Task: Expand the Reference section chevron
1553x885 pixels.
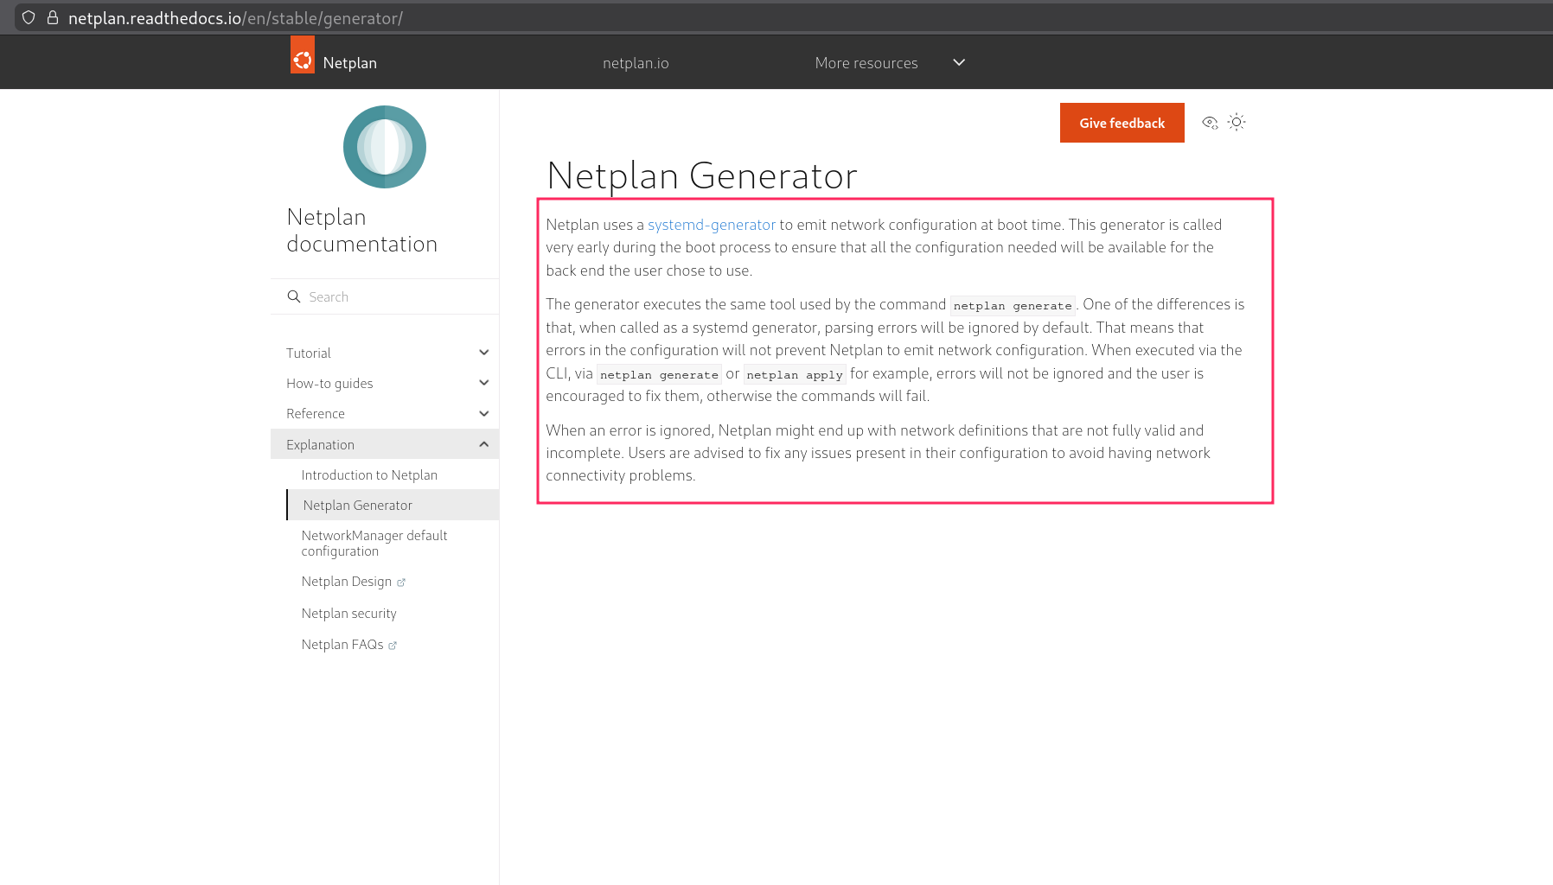Action: 483,414
